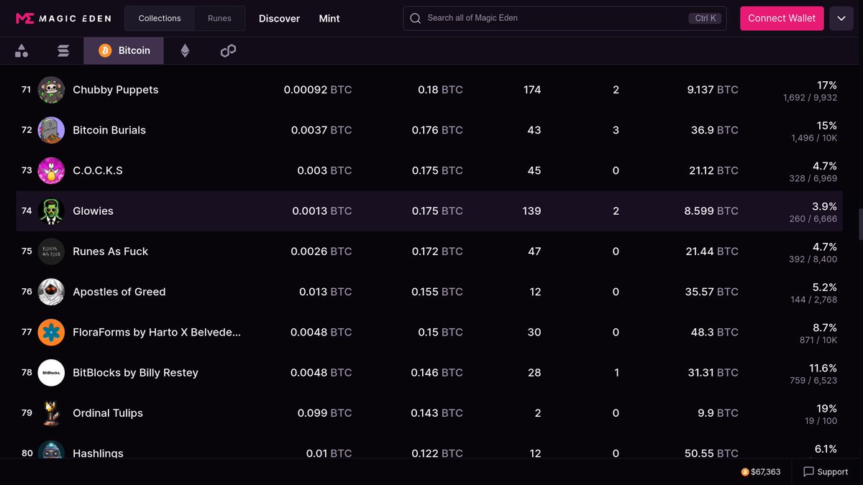Click the Connect Wallet button
The width and height of the screenshot is (863, 485).
pos(782,19)
